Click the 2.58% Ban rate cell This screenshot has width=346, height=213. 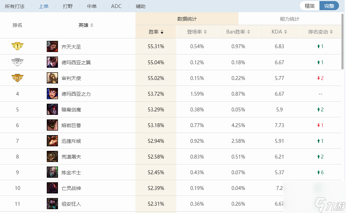pyautogui.click(x=238, y=141)
